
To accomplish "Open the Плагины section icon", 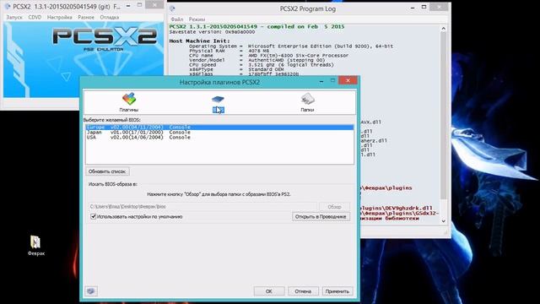I will click(x=129, y=99).
